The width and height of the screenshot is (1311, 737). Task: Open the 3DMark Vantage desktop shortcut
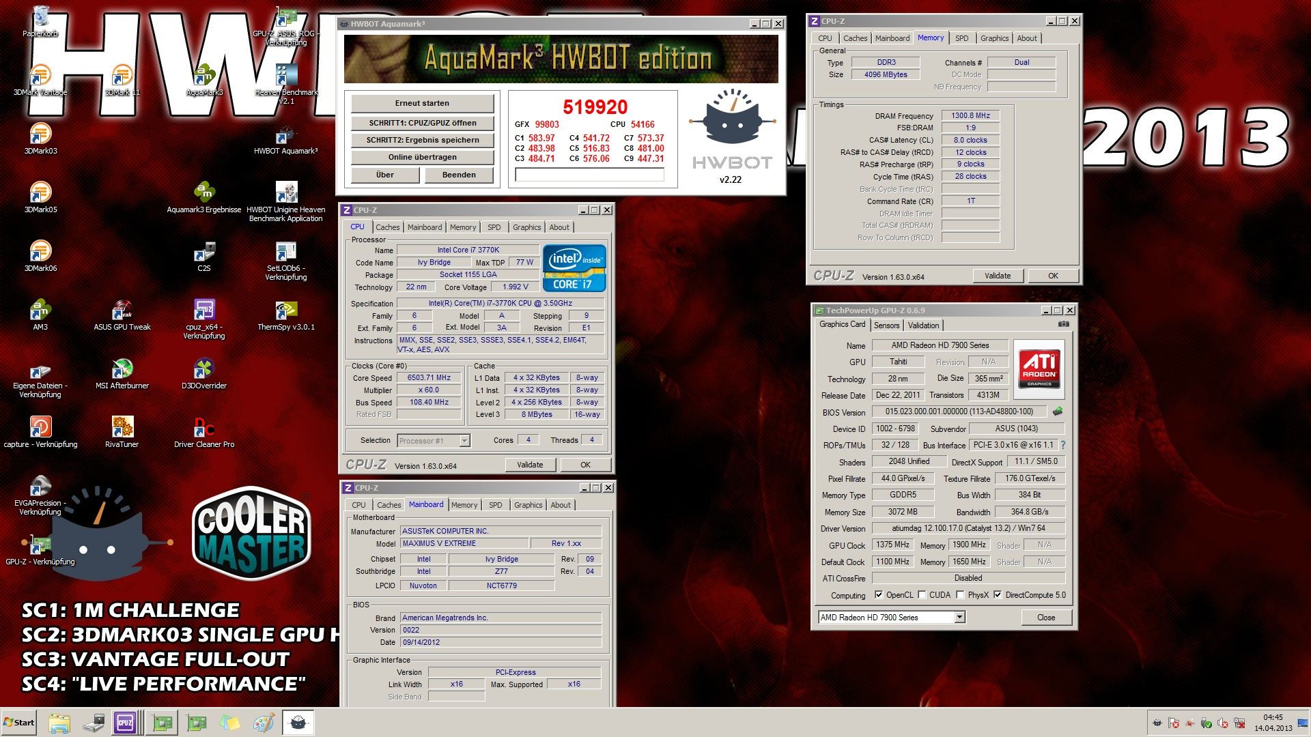click(40, 79)
